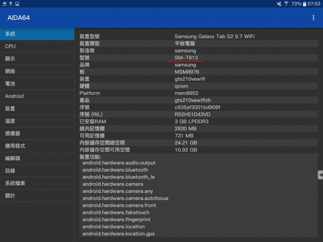Tap the AIDA64 app title
The width and height of the screenshot is (323, 242).
click(x=18, y=17)
